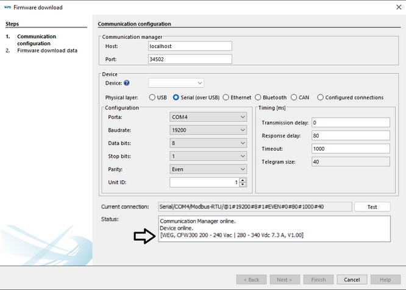Choose the Bluetooth physical layer

(x=258, y=97)
